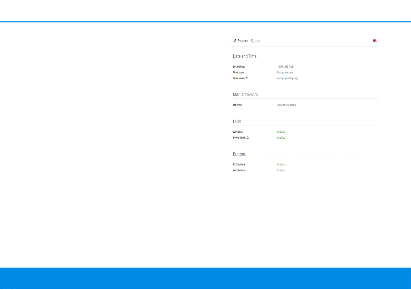Screen dimensions: 411x290
Task: Select Status in the breadcrumb
Action: [255, 41]
